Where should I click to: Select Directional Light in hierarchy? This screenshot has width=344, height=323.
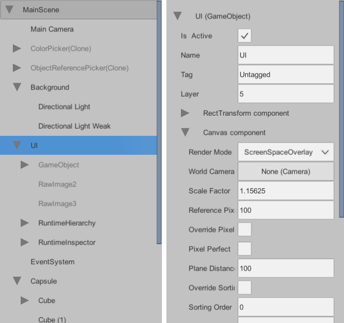click(x=64, y=107)
